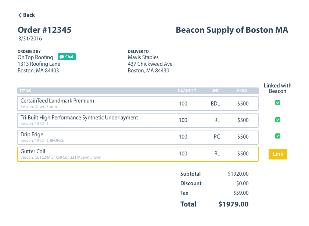Click the UNIT column header
309x226 pixels.
216,90
